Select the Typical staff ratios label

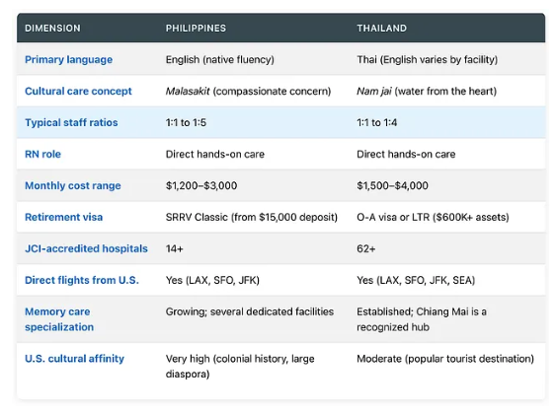point(71,122)
